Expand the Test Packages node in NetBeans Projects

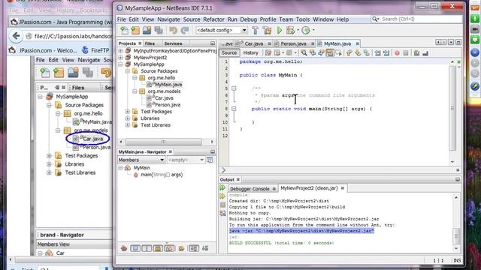[x=128, y=112]
